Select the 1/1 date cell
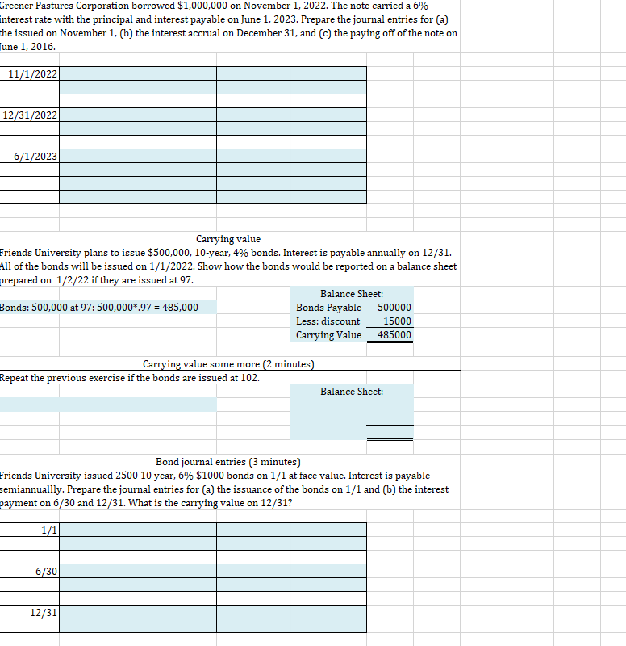This screenshot has width=626, height=646. coord(29,530)
